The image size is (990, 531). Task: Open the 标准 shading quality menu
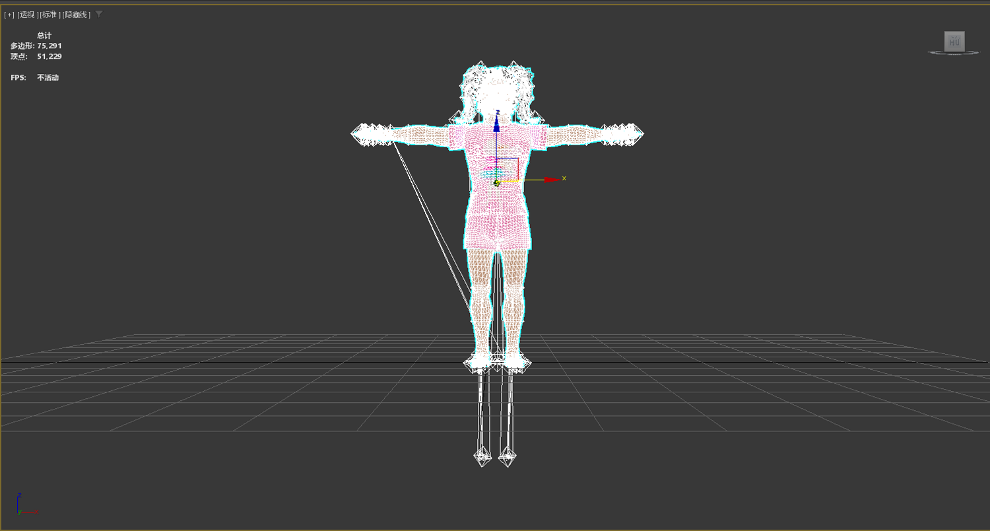(x=50, y=15)
